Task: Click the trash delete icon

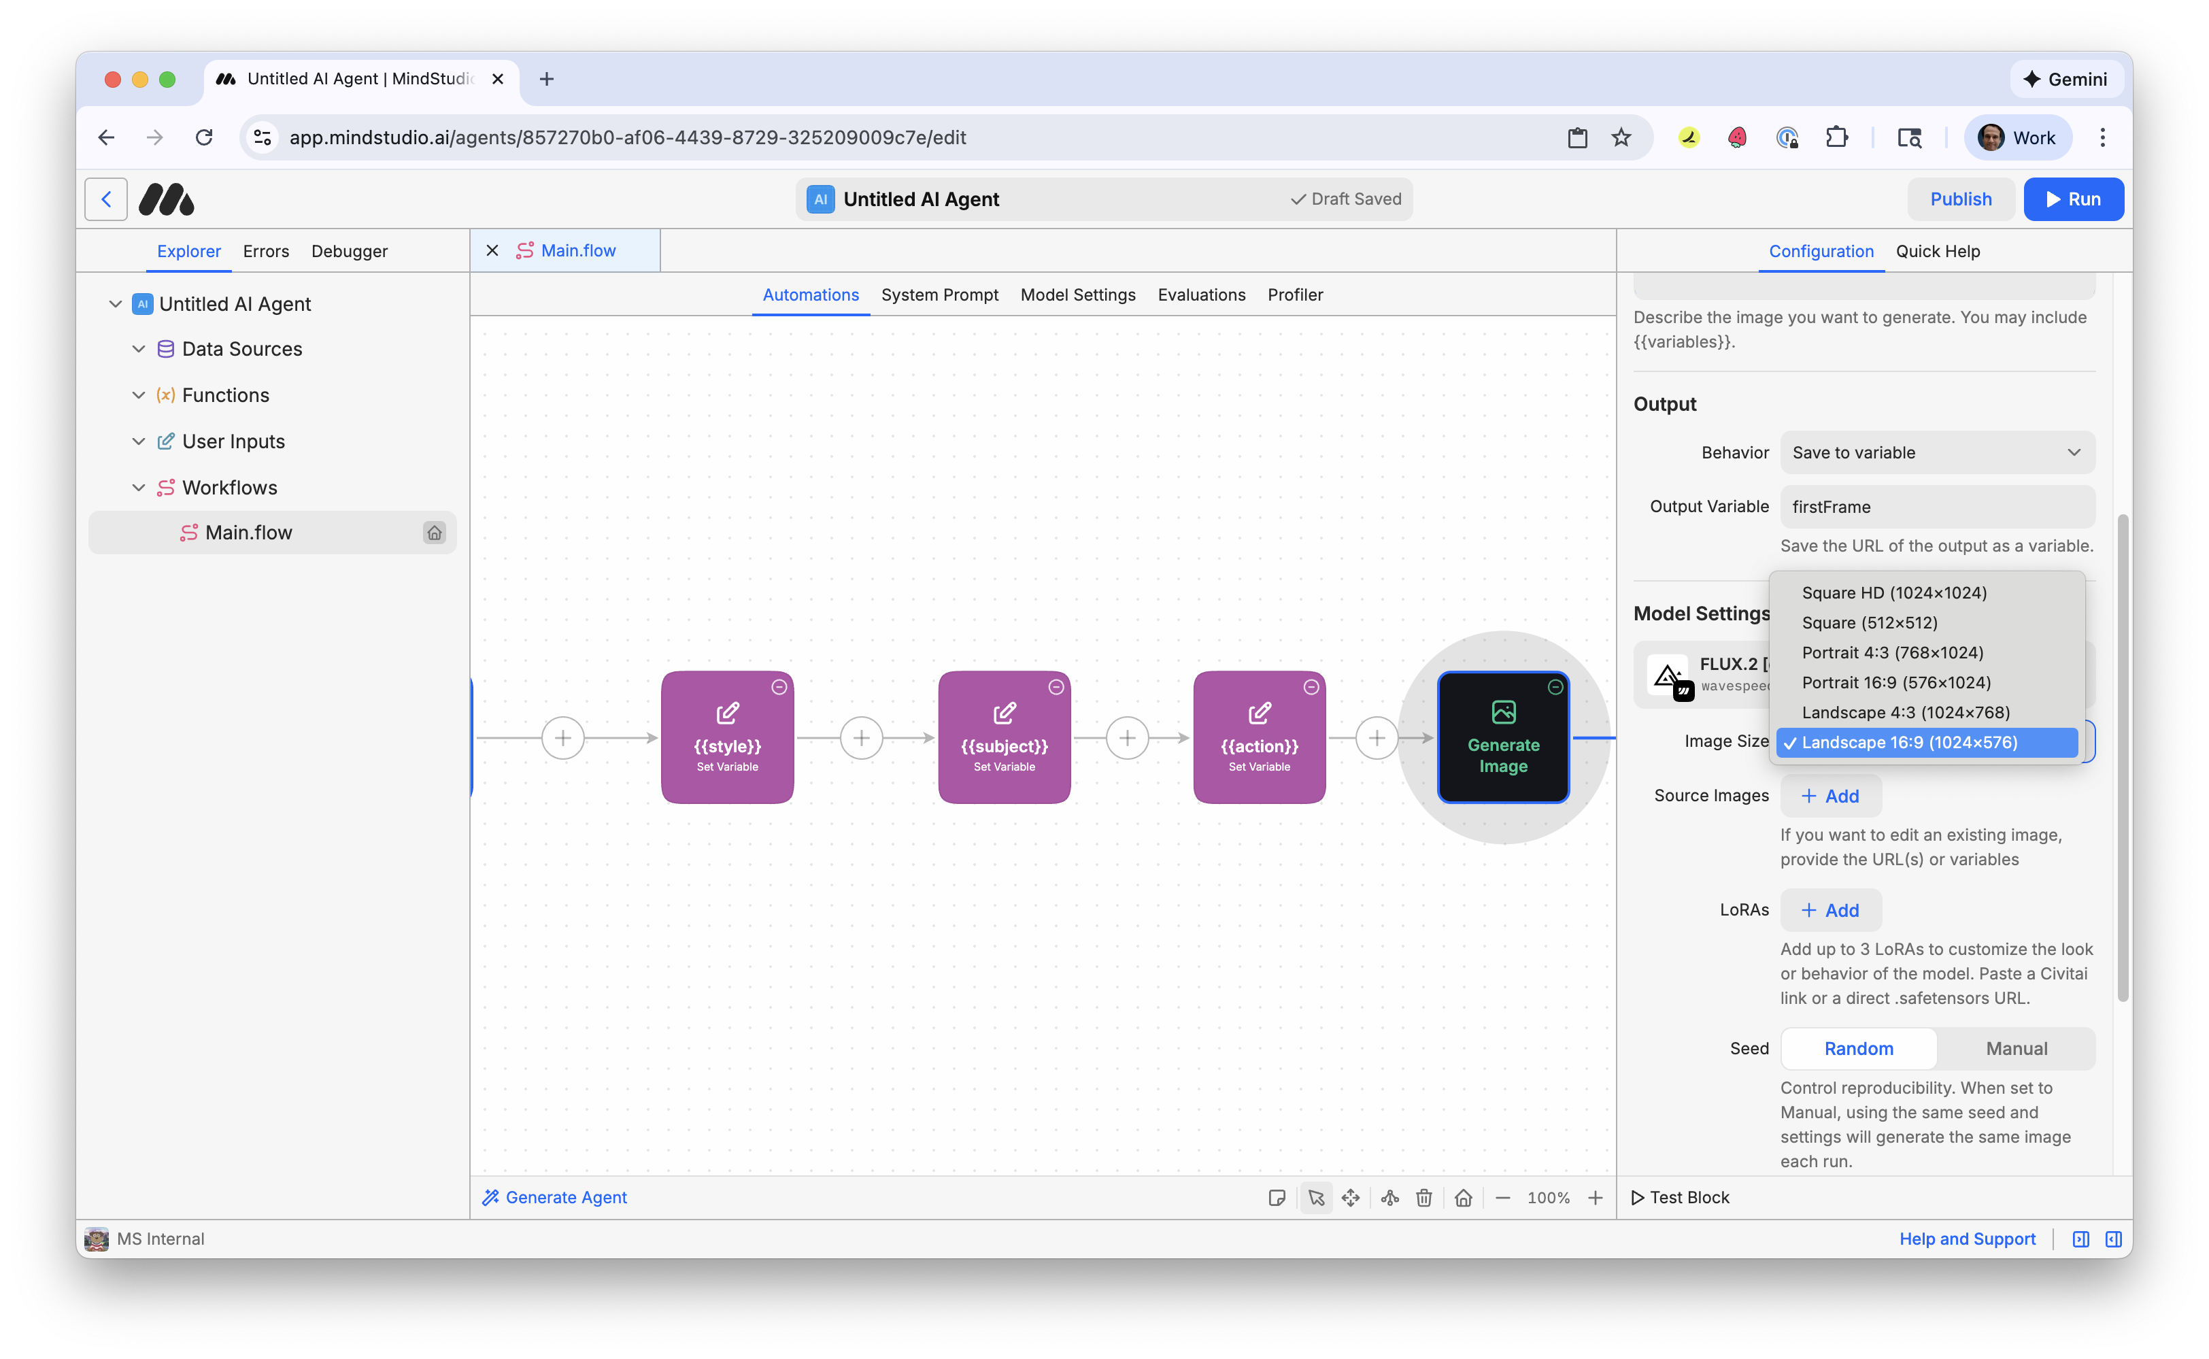Action: (1424, 1197)
